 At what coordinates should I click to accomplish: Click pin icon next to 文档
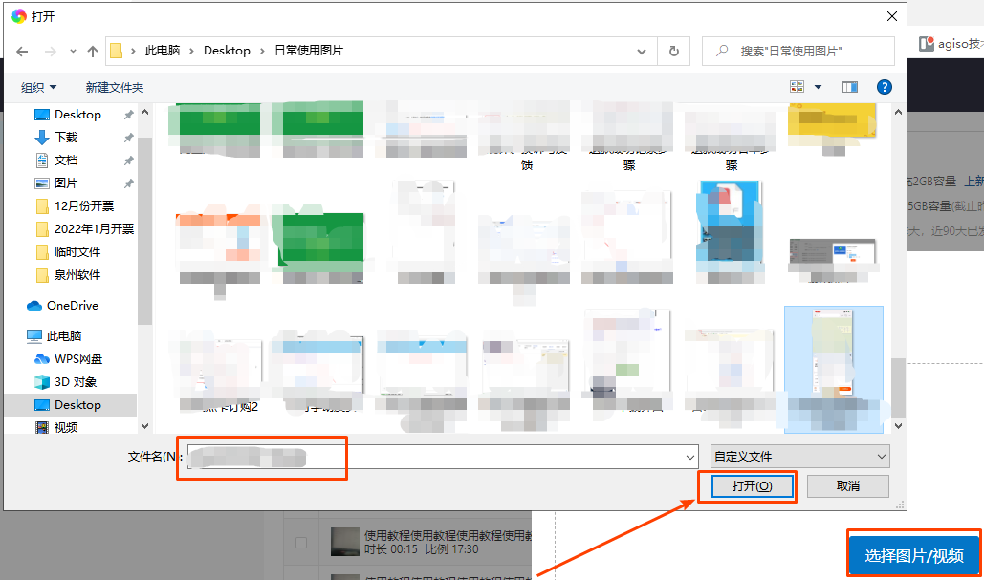tap(129, 161)
